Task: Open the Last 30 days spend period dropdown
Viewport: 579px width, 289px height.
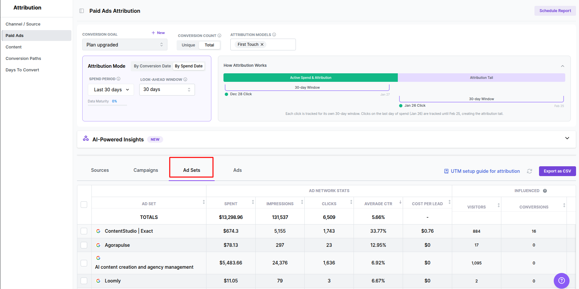Action: click(111, 90)
